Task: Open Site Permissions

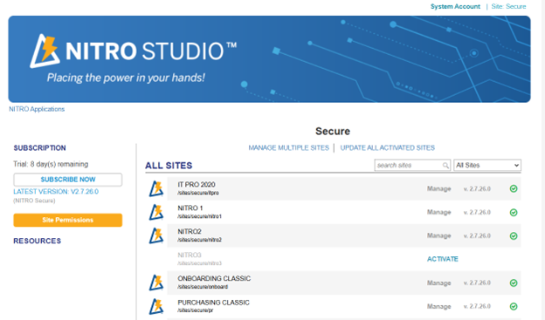Action: tap(68, 220)
